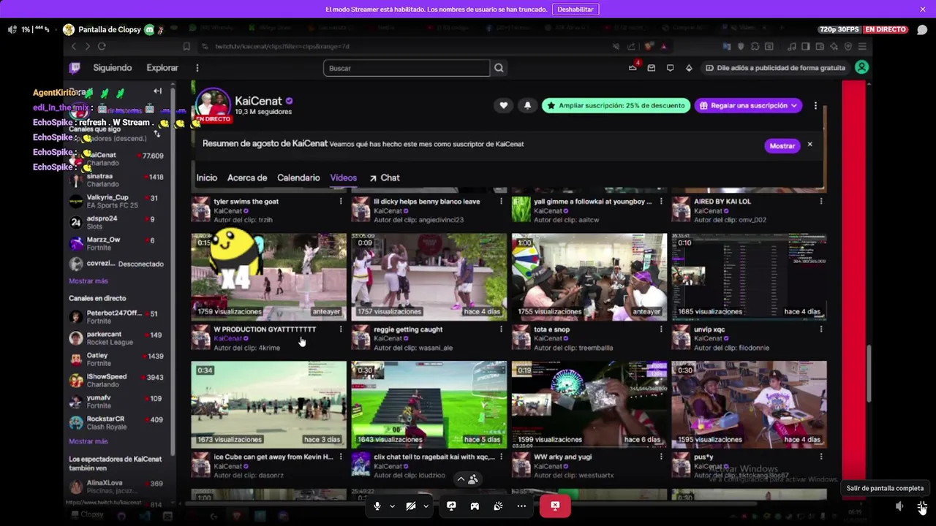The height and width of the screenshot is (526, 936).
Task: Open 'reggie getting caught' clip thumbnail
Action: [429, 277]
